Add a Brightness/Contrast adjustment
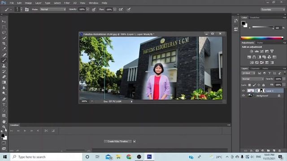 coord(252,51)
